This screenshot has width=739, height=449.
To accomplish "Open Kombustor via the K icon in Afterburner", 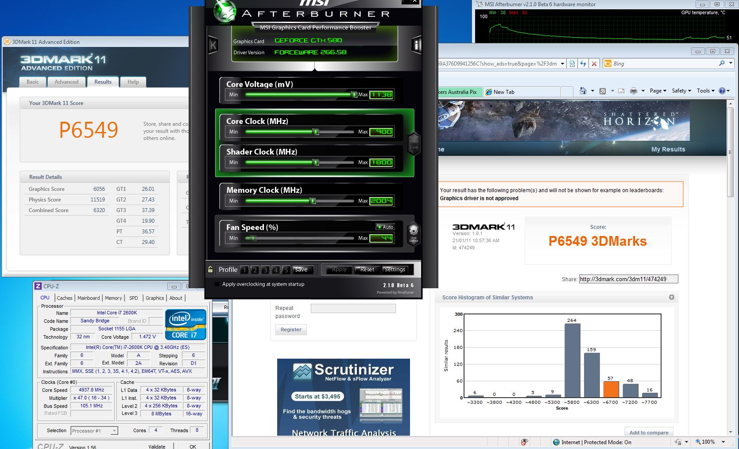I will pos(213,45).
